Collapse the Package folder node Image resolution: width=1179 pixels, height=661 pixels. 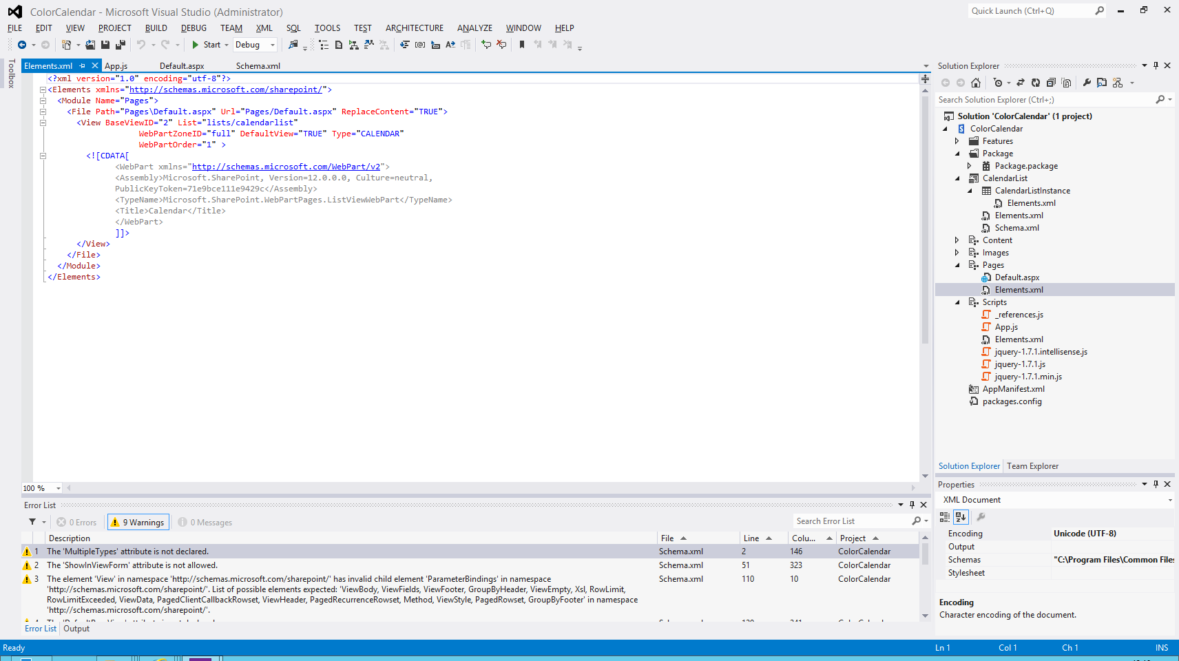957,154
